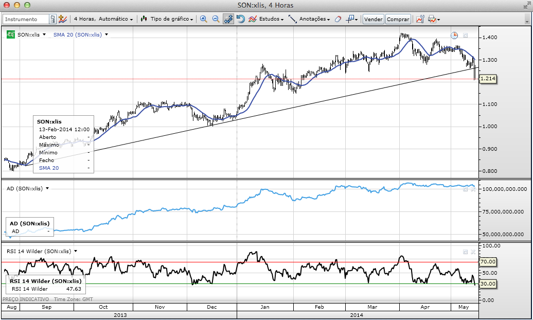Screen dimensions: 533x320
Task: Open the 4 Horas, Automático dropdown
Action: [x=103, y=19]
